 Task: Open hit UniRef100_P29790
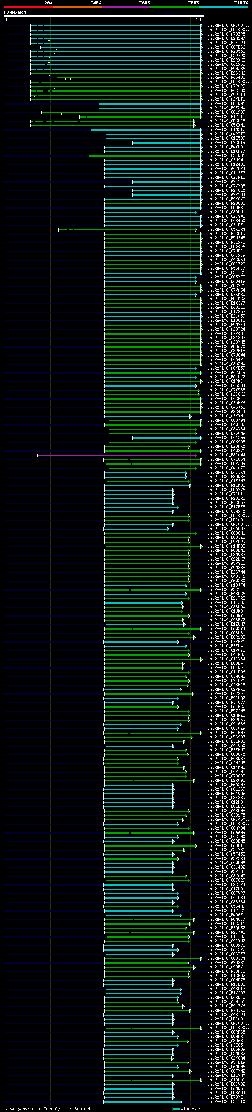pos(226,56)
